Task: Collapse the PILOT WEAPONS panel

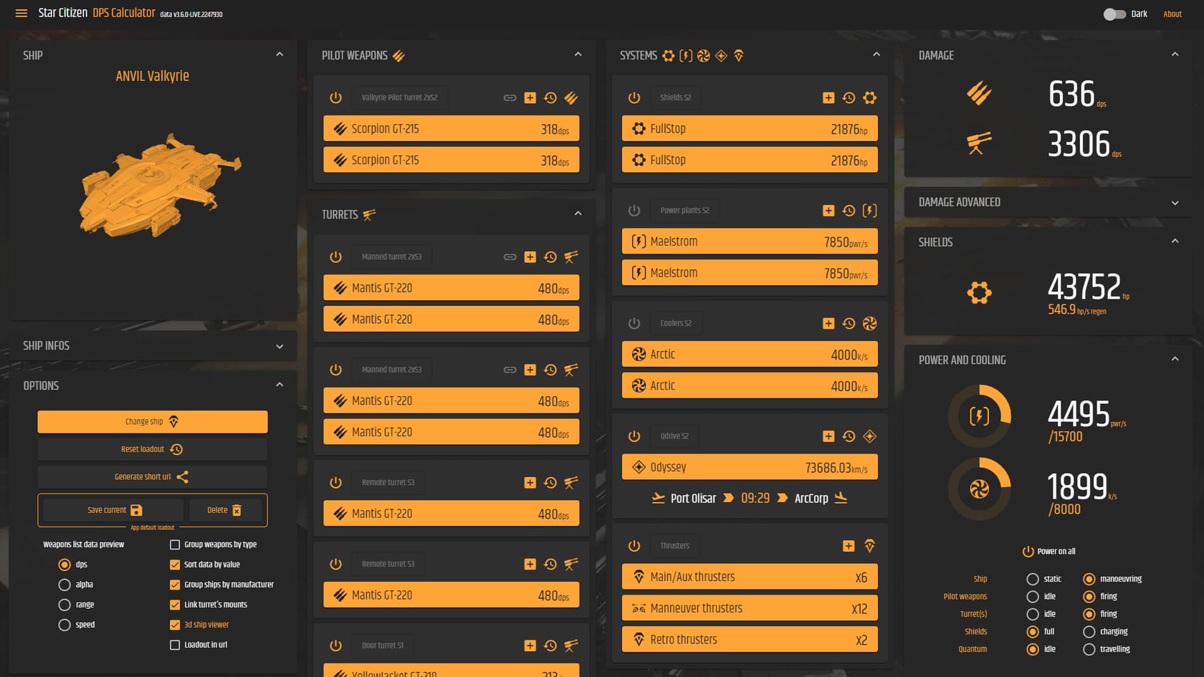Action: (578, 54)
